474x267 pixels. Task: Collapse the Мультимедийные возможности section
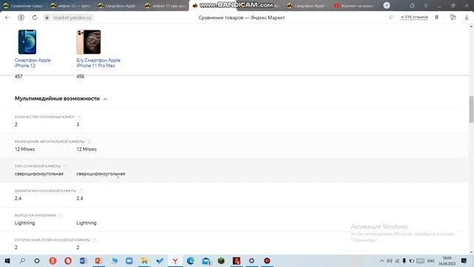click(105, 99)
